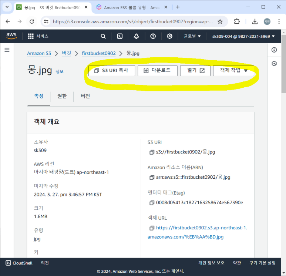286x276 pixels.
Task: Open the settings gear in AWS header
Action: coord(169,36)
